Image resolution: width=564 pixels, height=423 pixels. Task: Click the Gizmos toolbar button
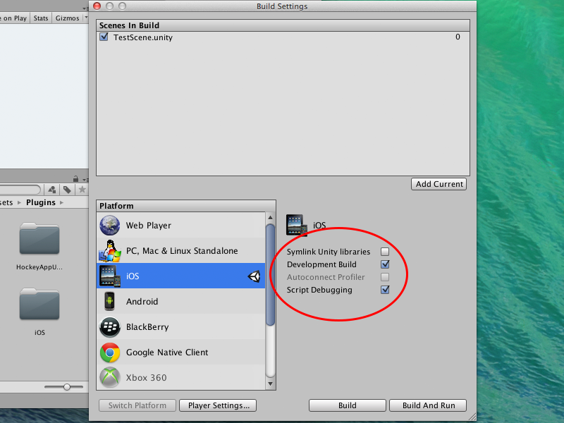(x=67, y=18)
